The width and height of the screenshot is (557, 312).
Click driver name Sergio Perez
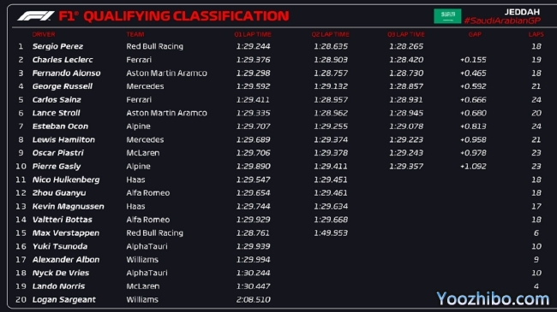57,46
